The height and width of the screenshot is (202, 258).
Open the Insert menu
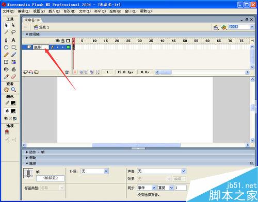(x=54, y=11)
